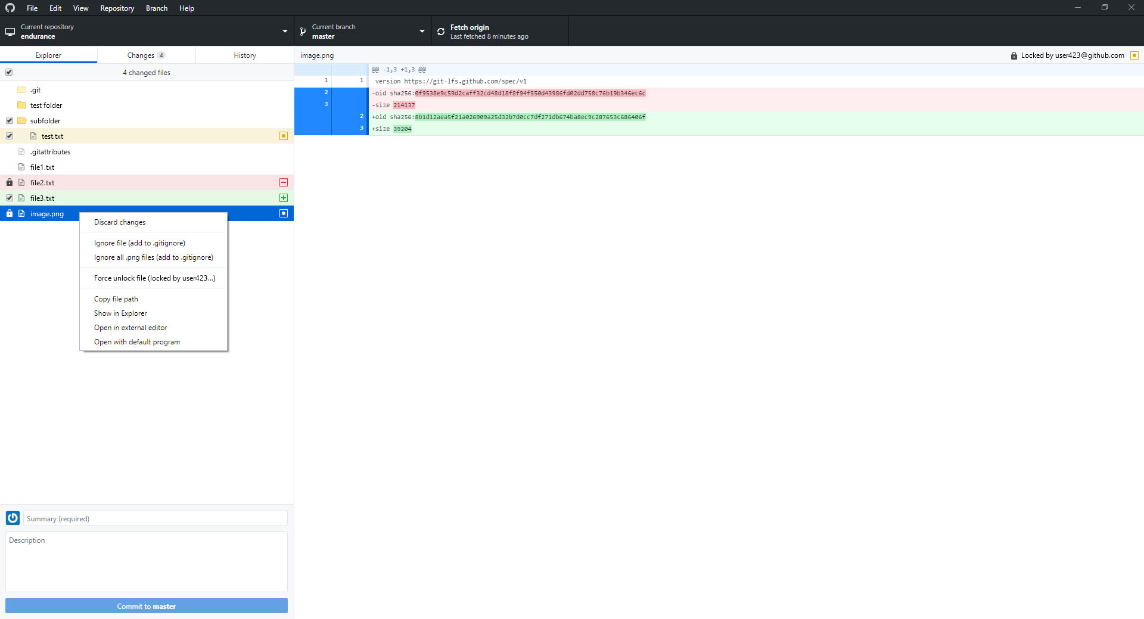Click the lock icon beside image.png

9,213
